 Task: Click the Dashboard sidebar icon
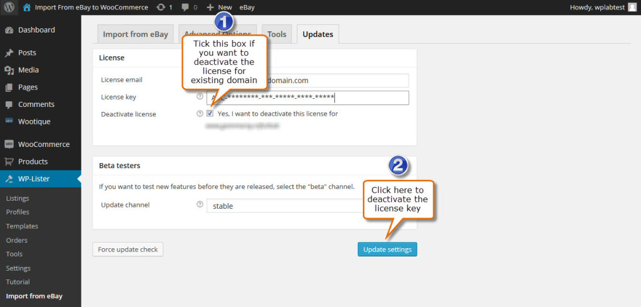point(9,30)
